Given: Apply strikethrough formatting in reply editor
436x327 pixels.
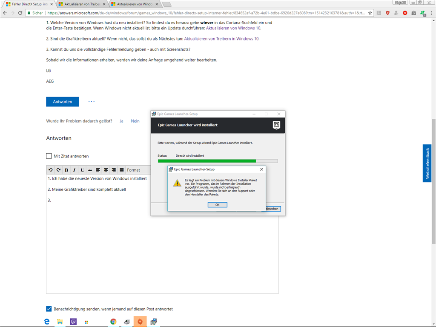Looking at the screenshot, I should click(90, 170).
